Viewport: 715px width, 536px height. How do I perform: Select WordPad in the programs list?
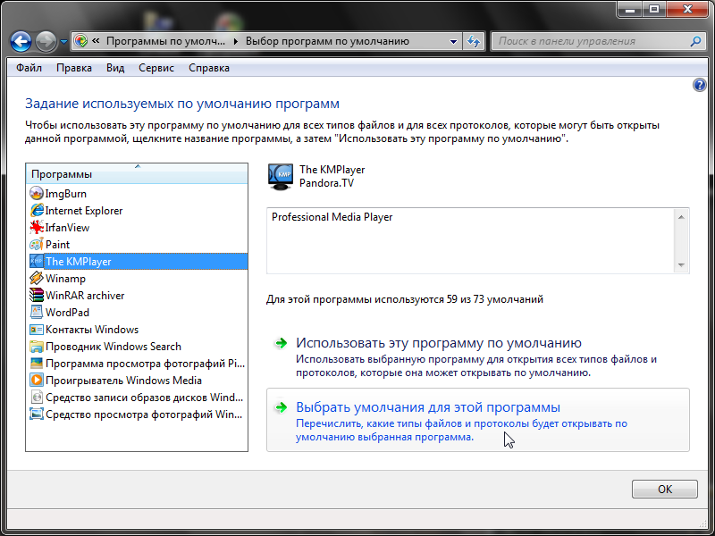click(x=137, y=312)
